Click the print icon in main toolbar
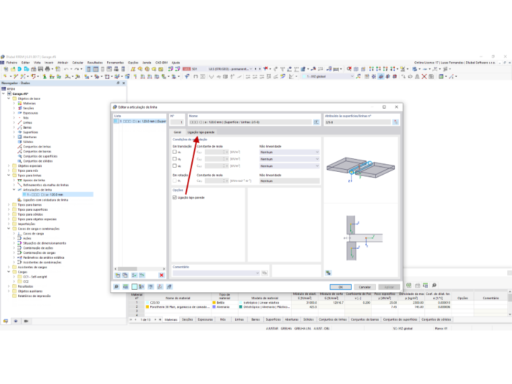 (x=48, y=69)
